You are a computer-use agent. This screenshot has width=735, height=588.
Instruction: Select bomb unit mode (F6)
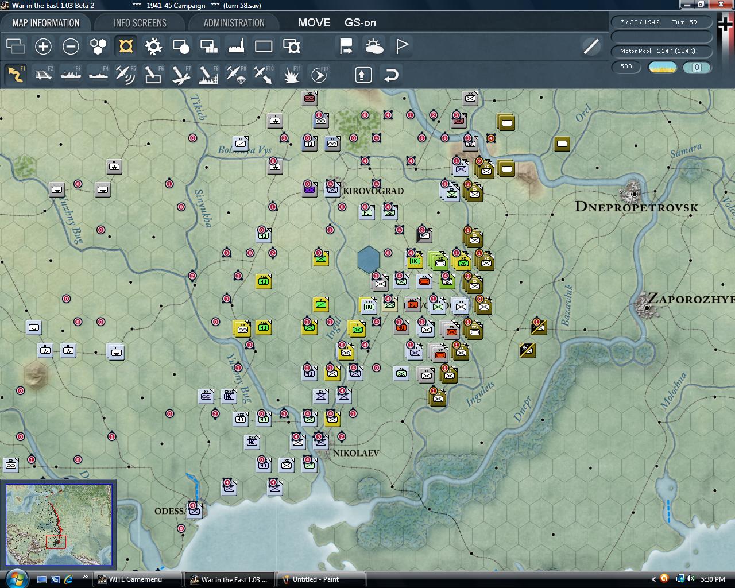(x=153, y=75)
